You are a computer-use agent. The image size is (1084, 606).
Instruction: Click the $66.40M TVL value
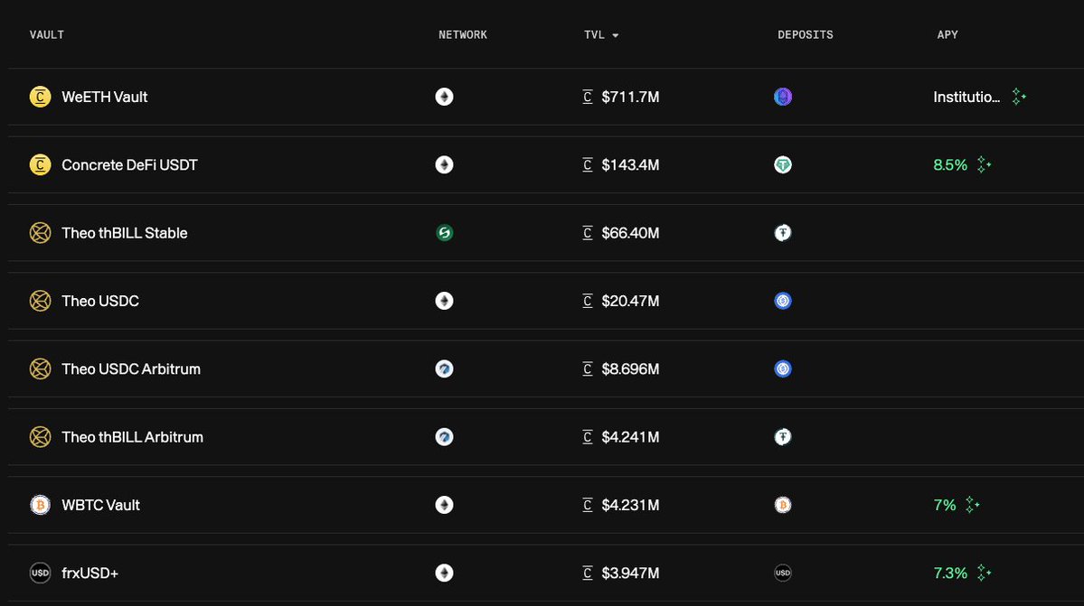[630, 233]
